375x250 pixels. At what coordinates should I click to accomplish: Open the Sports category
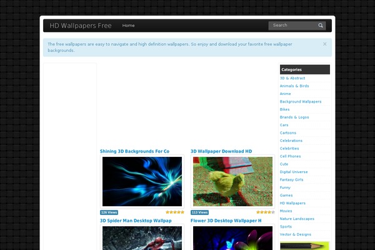[286, 226]
